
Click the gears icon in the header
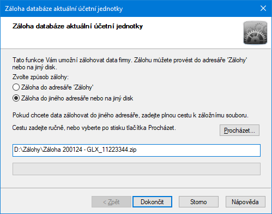pyautogui.click(x=255, y=33)
